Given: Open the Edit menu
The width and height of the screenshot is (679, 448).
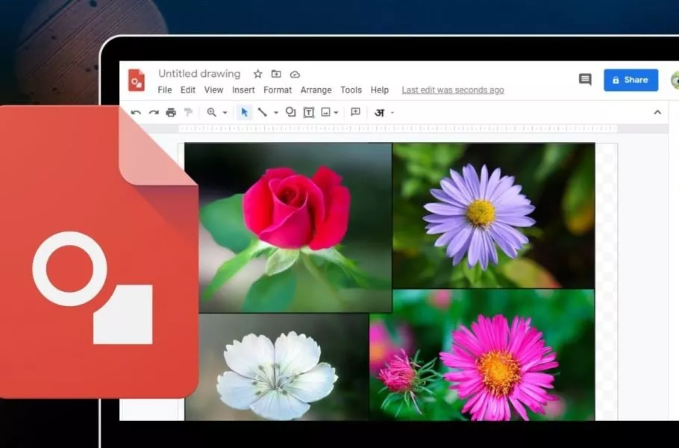Looking at the screenshot, I should 188,90.
